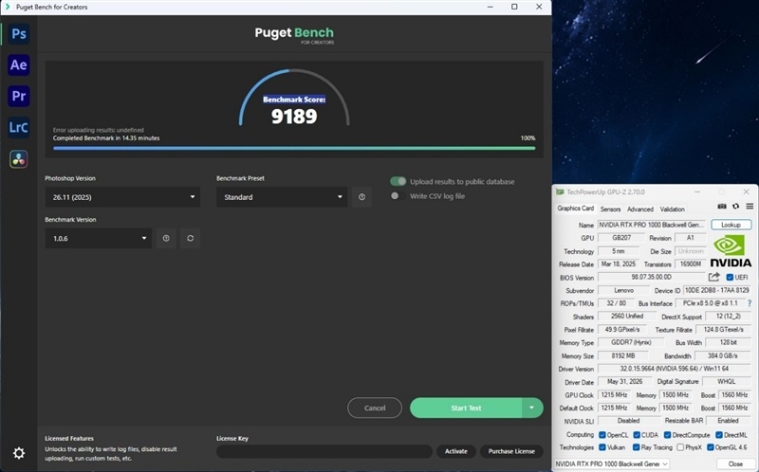This screenshot has width=759, height=472.
Task: Click GPU-Z refresh icon
Action: [736, 207]
